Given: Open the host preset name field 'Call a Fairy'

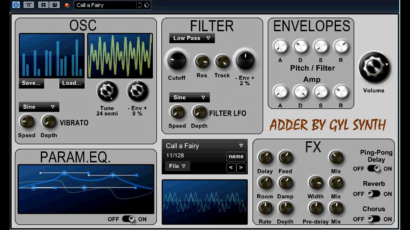Looking at the screenshot, I should tap(106, 5).
